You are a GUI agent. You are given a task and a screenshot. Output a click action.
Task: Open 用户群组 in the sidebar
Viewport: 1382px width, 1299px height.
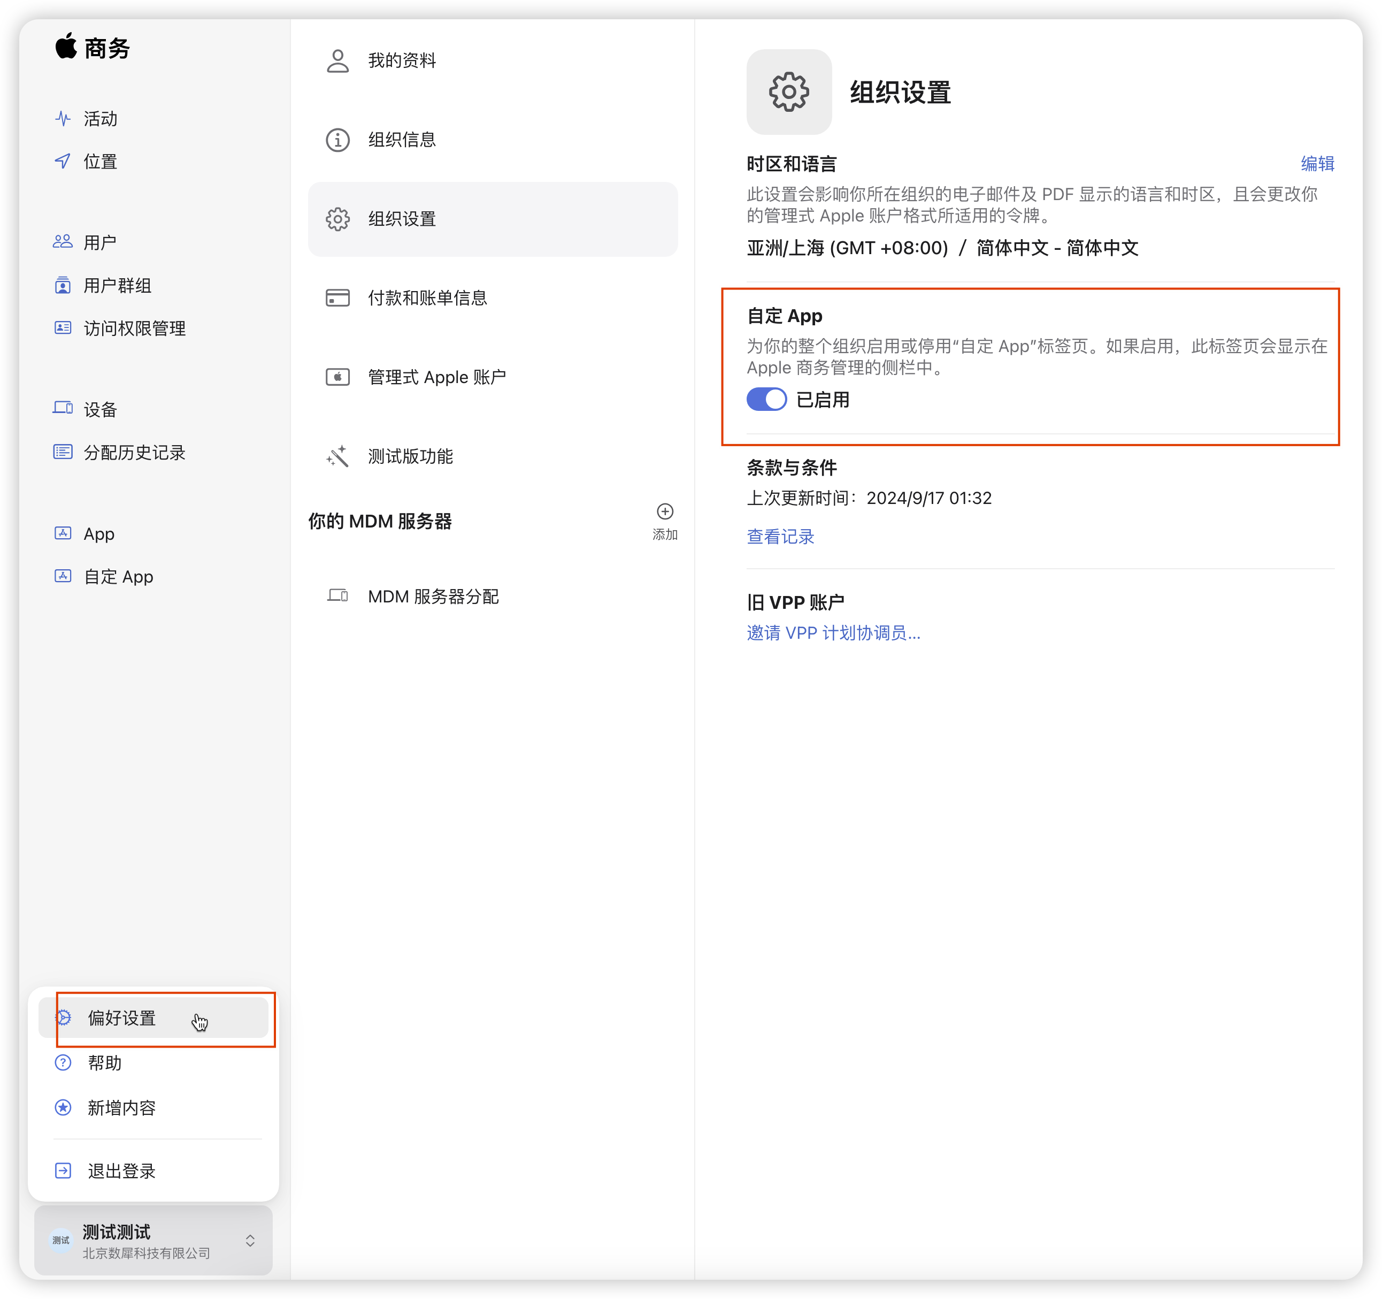tap(118, 285)
